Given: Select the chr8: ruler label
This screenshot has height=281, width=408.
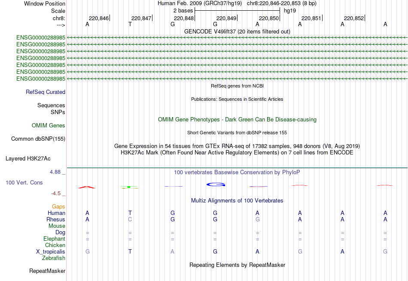Looking at the screenshot, I should click(x=59, y=18).
